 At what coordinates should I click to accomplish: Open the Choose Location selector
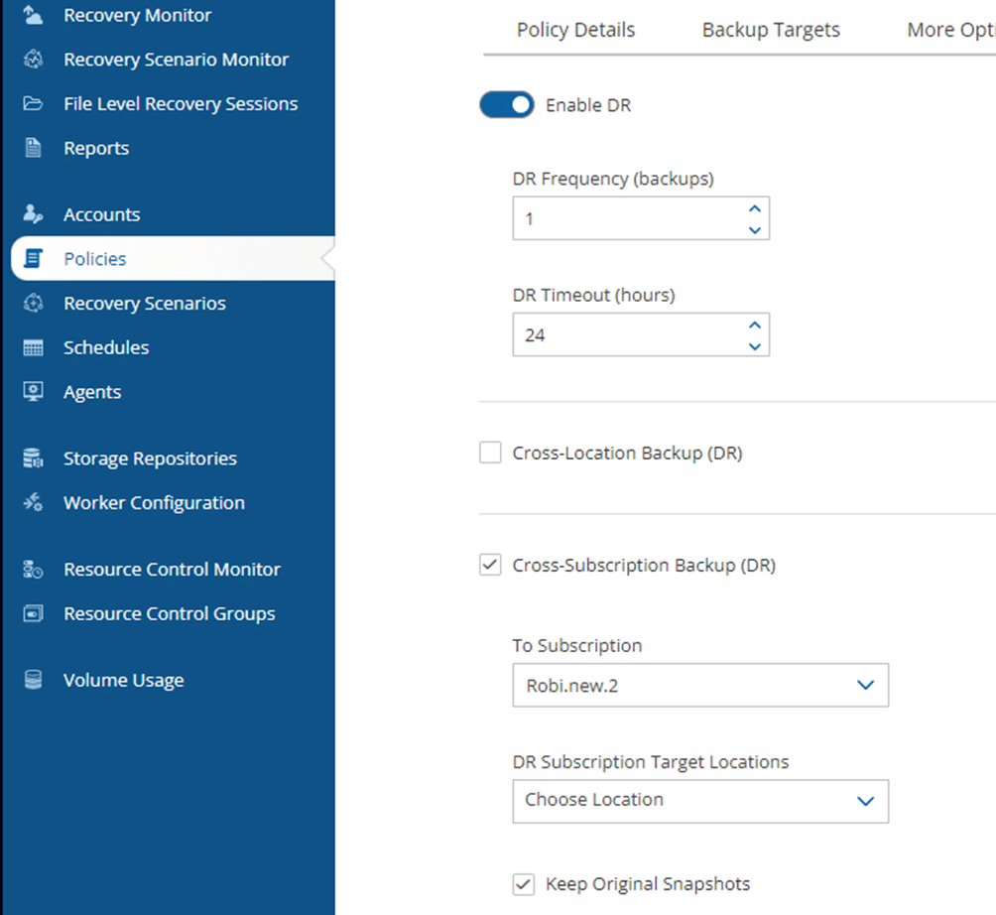coord(700,802)
